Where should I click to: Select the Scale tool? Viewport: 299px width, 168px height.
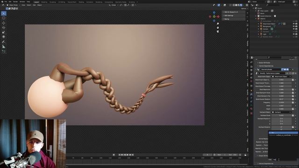pyautogui.click(x=4, y=32)
